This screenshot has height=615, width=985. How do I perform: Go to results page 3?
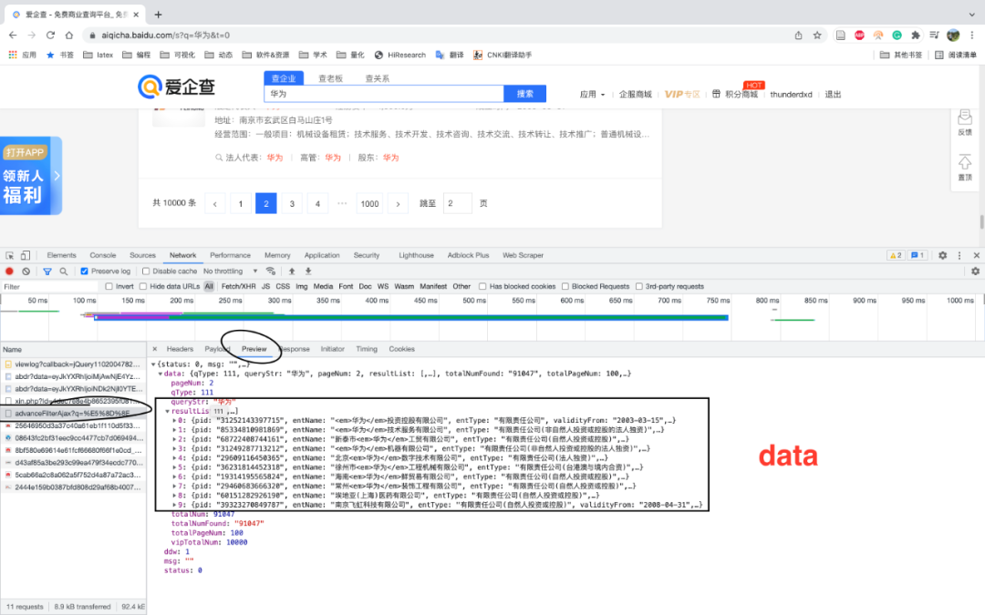(292, 203)
